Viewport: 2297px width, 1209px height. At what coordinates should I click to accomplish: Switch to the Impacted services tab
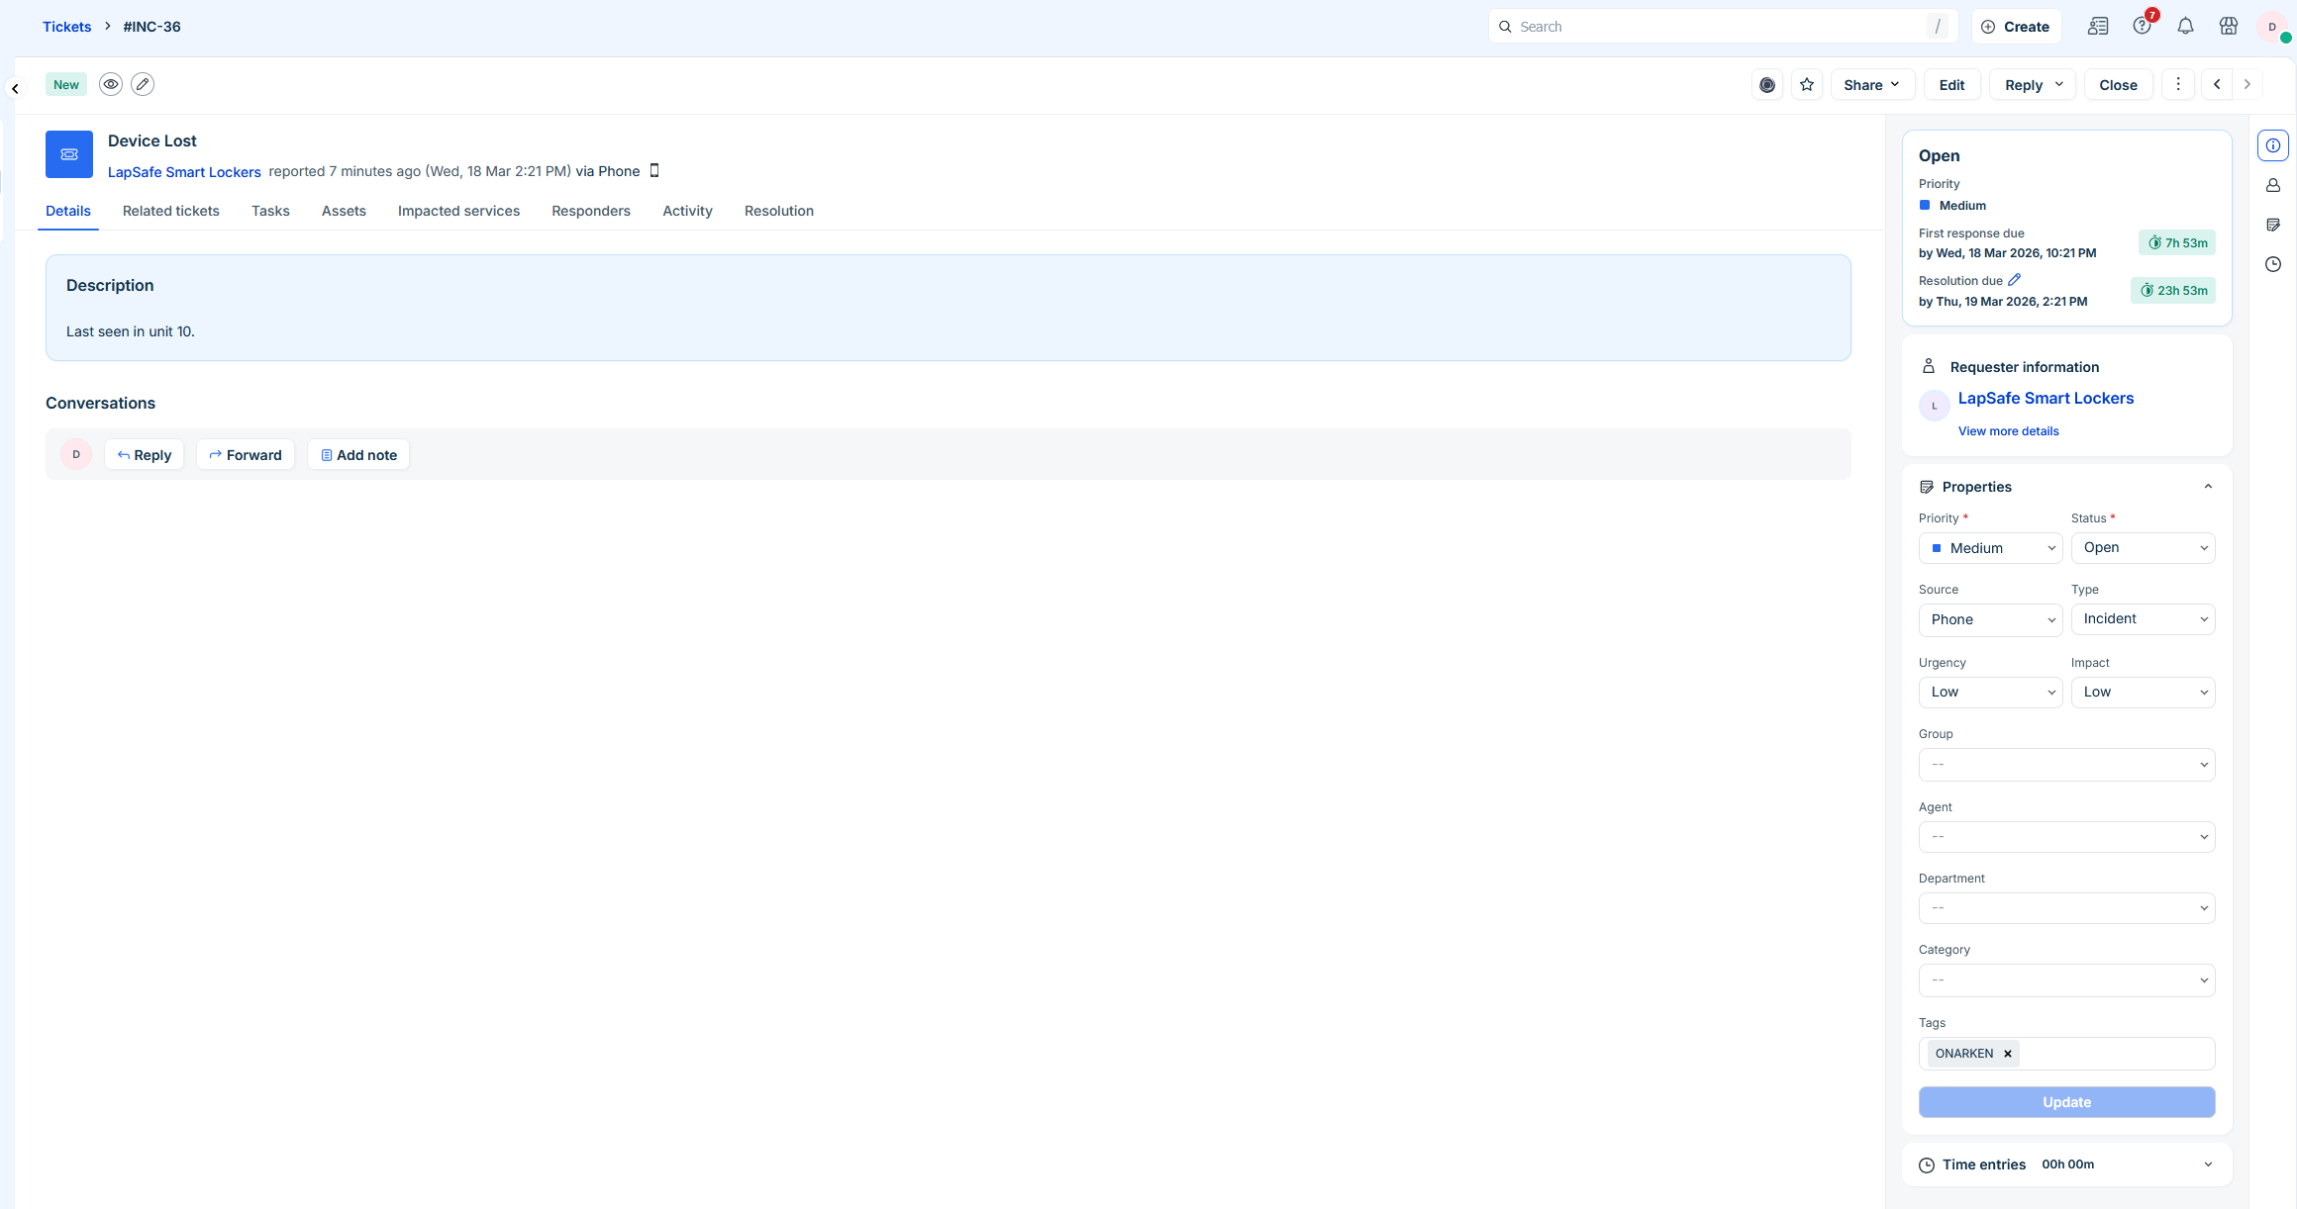coord(458,211)
